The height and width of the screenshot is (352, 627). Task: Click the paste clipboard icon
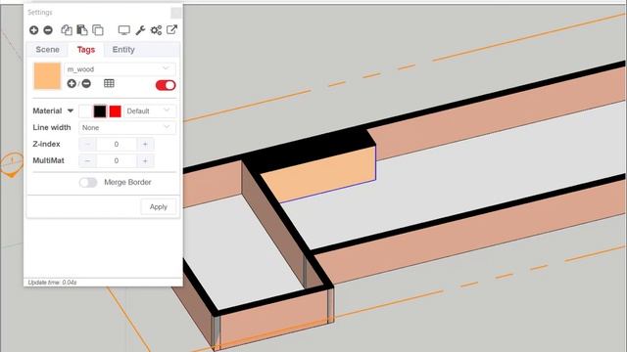click(x=82, y=30)
